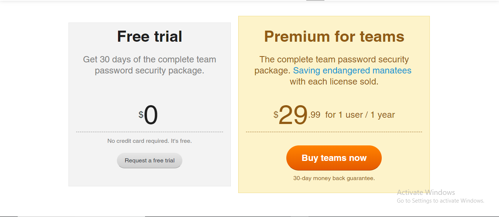Click the dashed divider in Premium card
The image size is (499, 217).
[x=334, y=132]
